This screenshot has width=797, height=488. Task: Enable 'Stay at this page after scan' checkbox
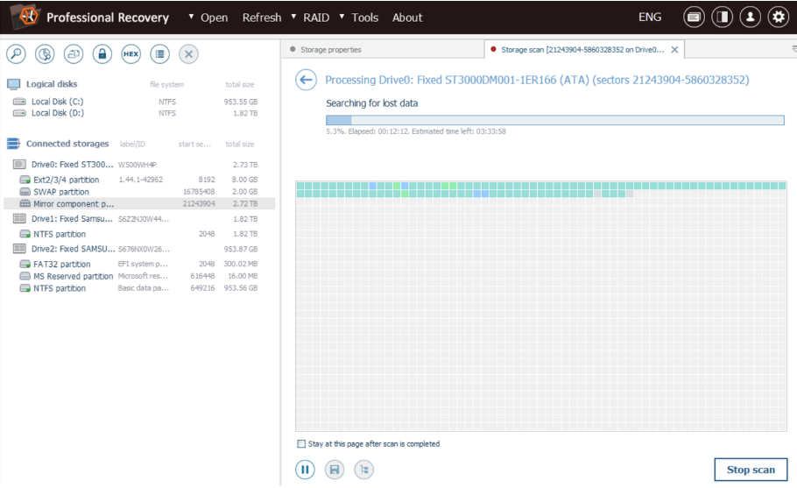[302, 444]
